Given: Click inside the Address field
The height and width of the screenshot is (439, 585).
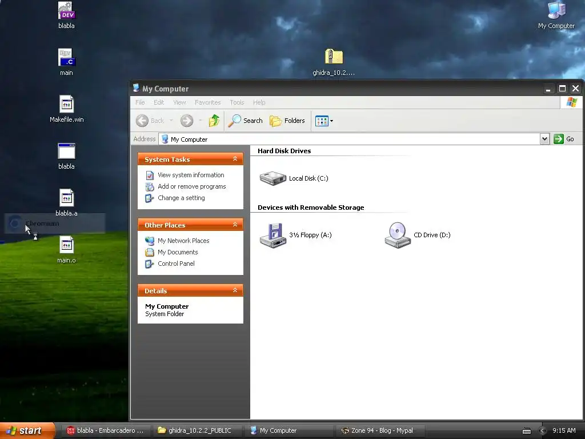Looking at the screenshot, I should 349,139.
